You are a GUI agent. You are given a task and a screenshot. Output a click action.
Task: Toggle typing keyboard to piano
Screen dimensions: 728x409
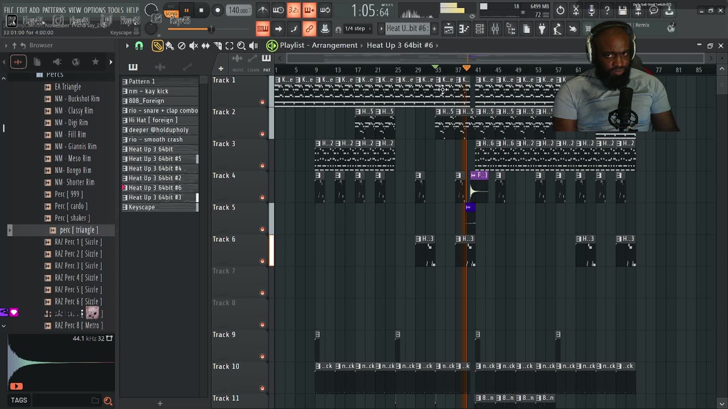point(263,29)
